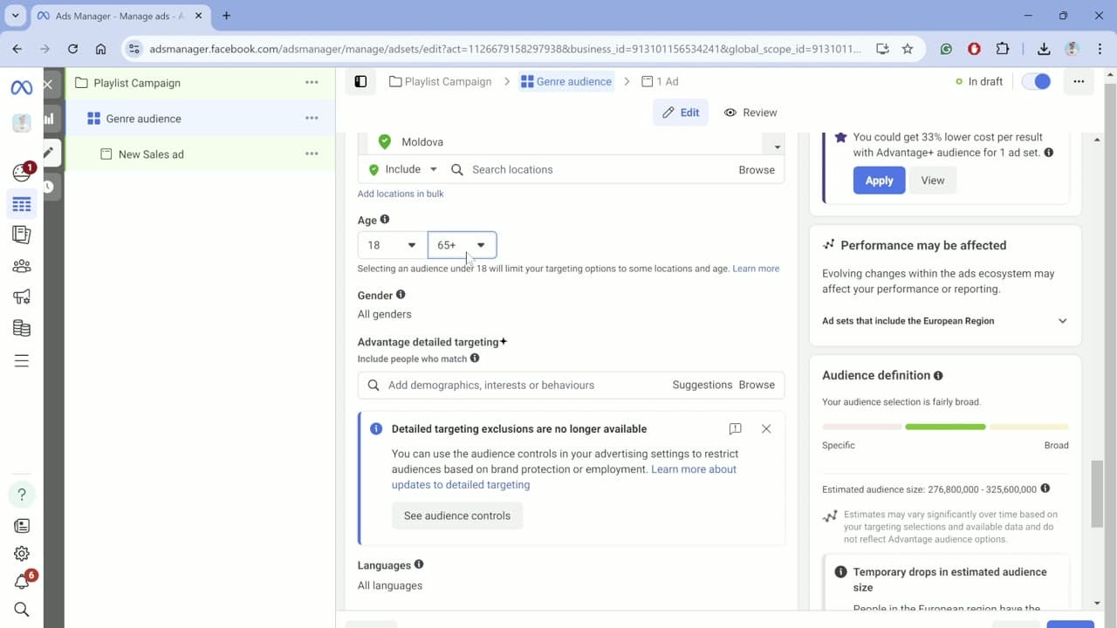Screen dimensions: 1117x628
Task: Open Learn more about updates to detailed targeting
Action: point(564,477)
